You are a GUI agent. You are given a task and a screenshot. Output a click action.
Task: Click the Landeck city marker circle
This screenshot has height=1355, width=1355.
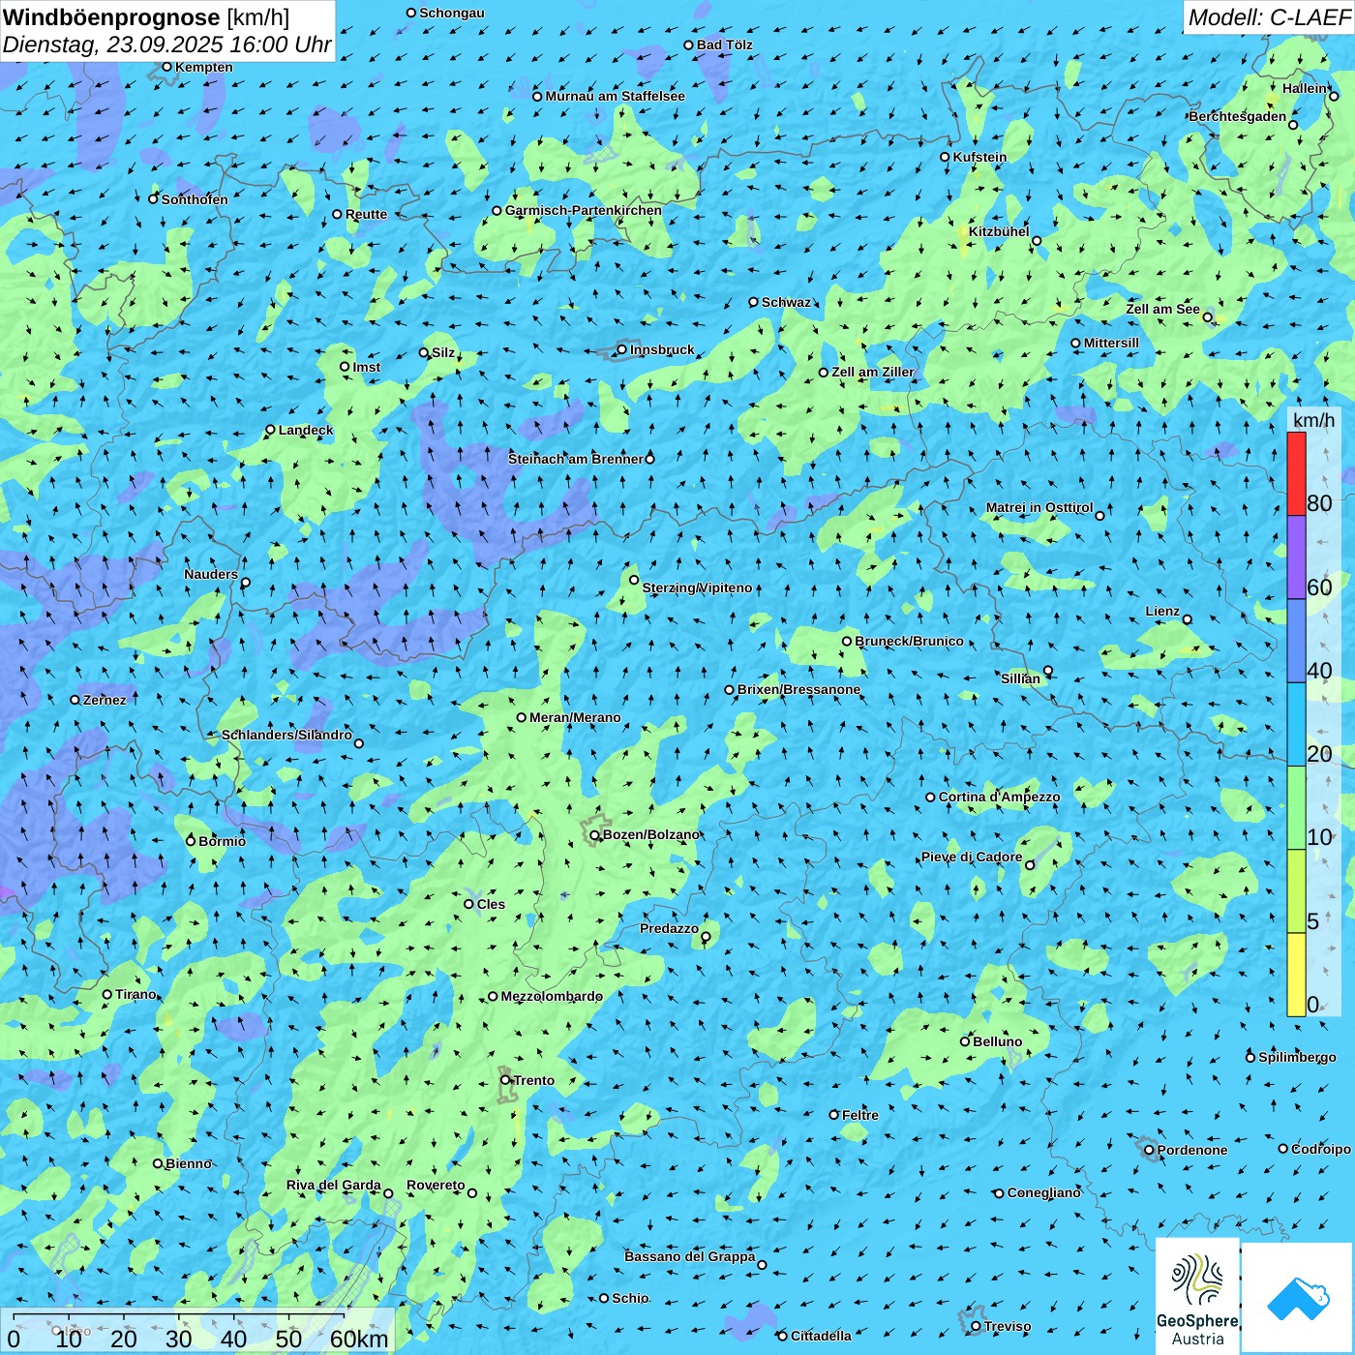click(x=270, y=430)
